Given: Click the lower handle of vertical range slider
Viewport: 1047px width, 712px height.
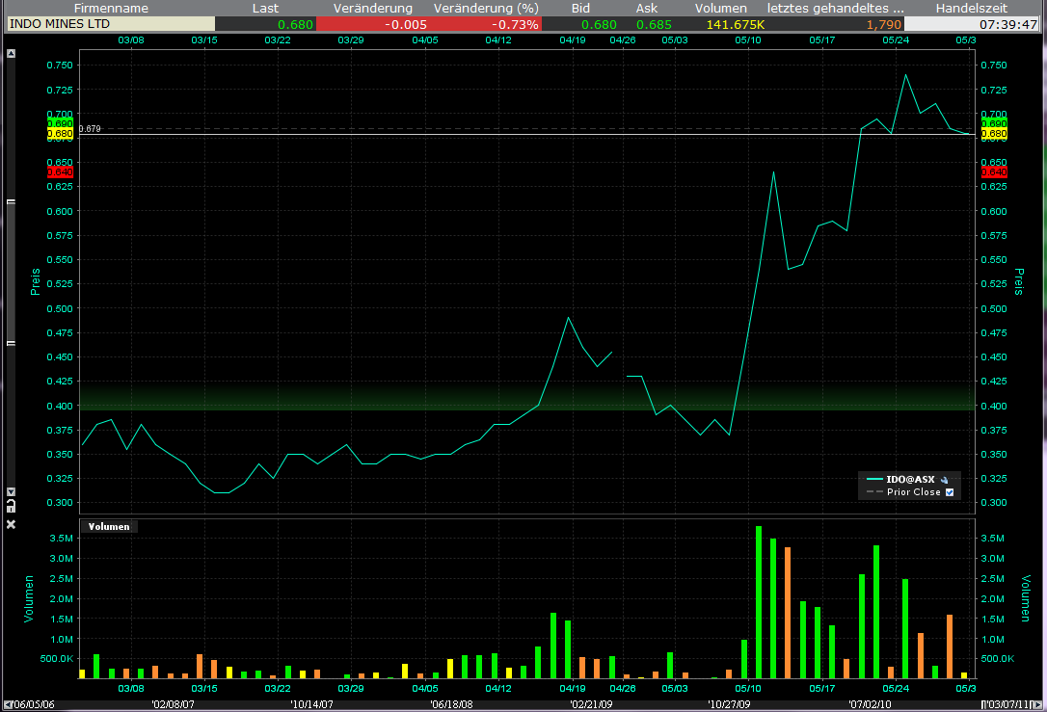Looking at the screenshot, I should coord(11,343).
